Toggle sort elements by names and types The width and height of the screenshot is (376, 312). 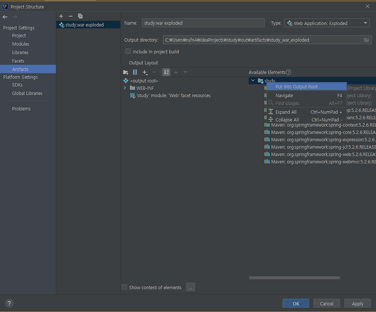pyautogui.click(x=166, y=72)
